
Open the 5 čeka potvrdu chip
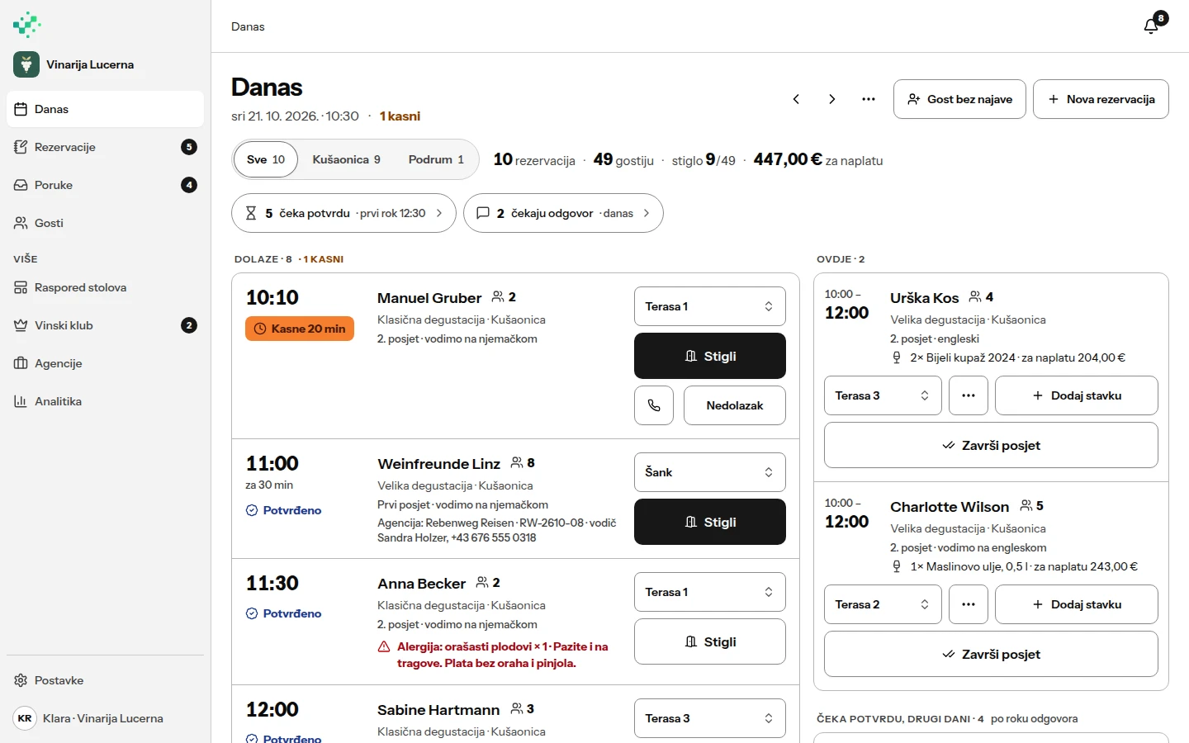coord(343,213)
